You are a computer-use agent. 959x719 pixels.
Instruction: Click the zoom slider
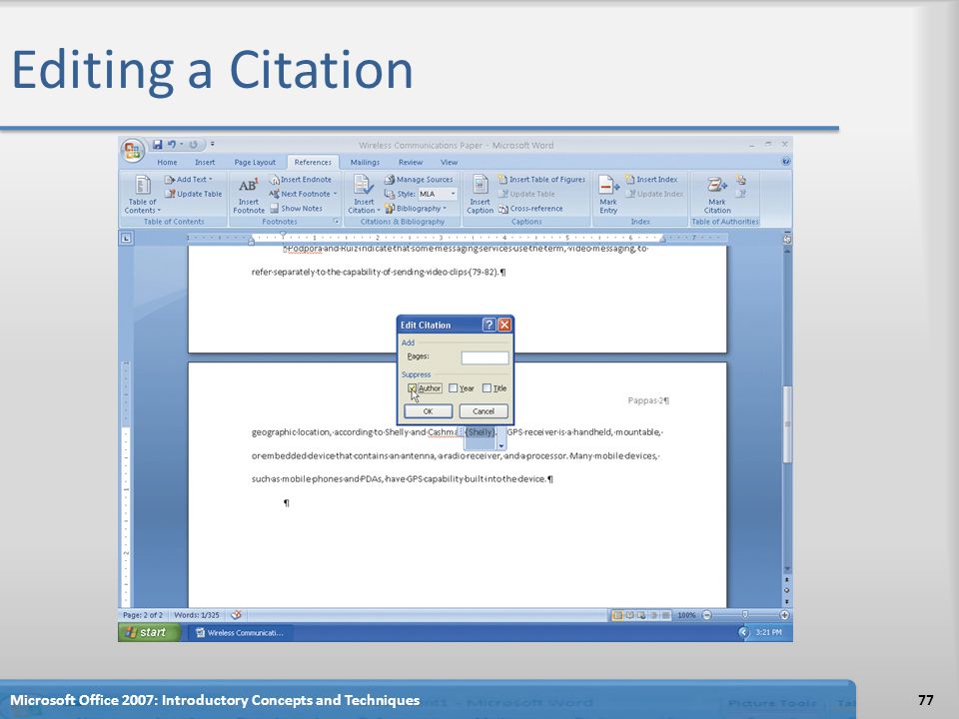coord(745,614)
